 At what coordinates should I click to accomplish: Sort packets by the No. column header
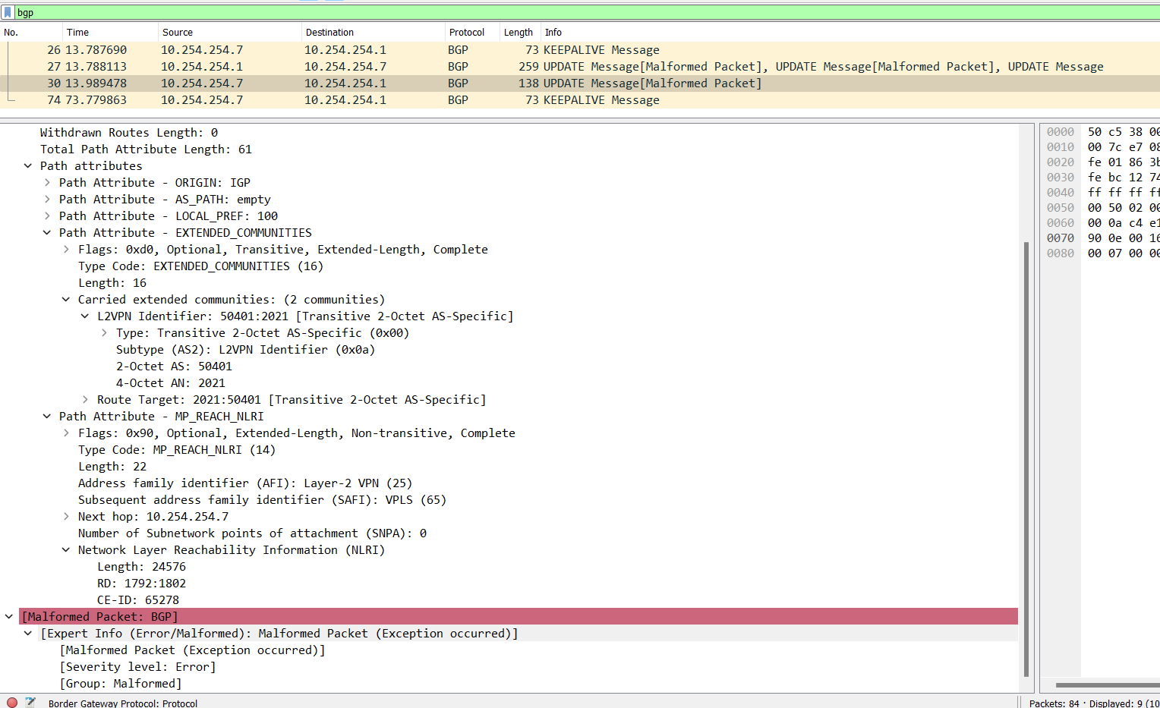coord(31,33)
